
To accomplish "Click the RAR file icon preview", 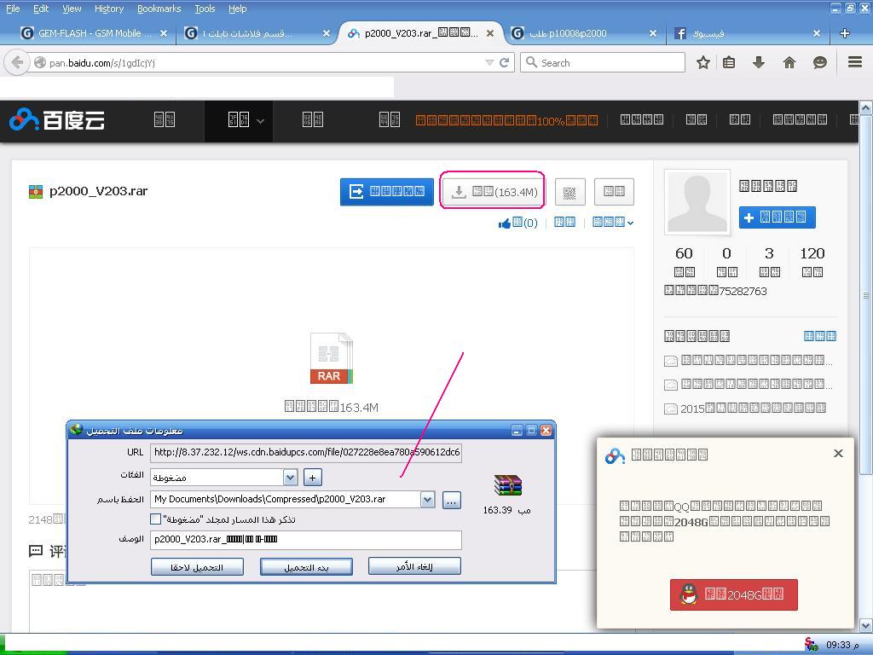I will 332,358.
